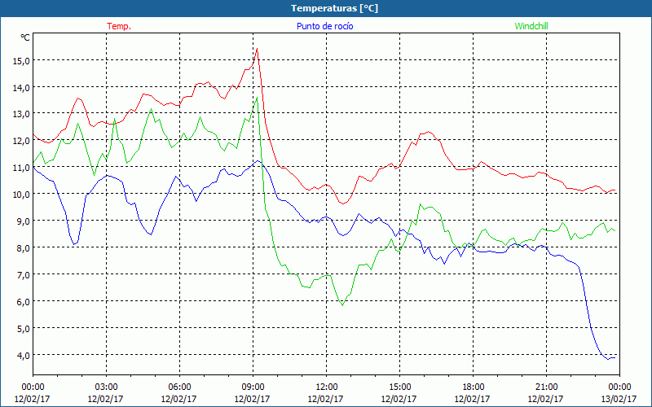Image resolution: width=652 pixels, height=407 pixels.
Task: Click the '09:00' time axis label
Action: 253,387
